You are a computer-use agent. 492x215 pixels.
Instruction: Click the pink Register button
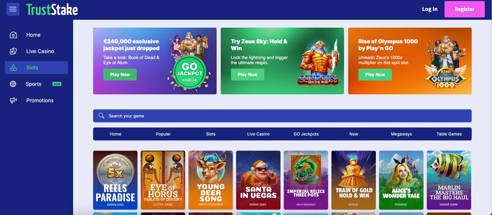pos(465,9)
